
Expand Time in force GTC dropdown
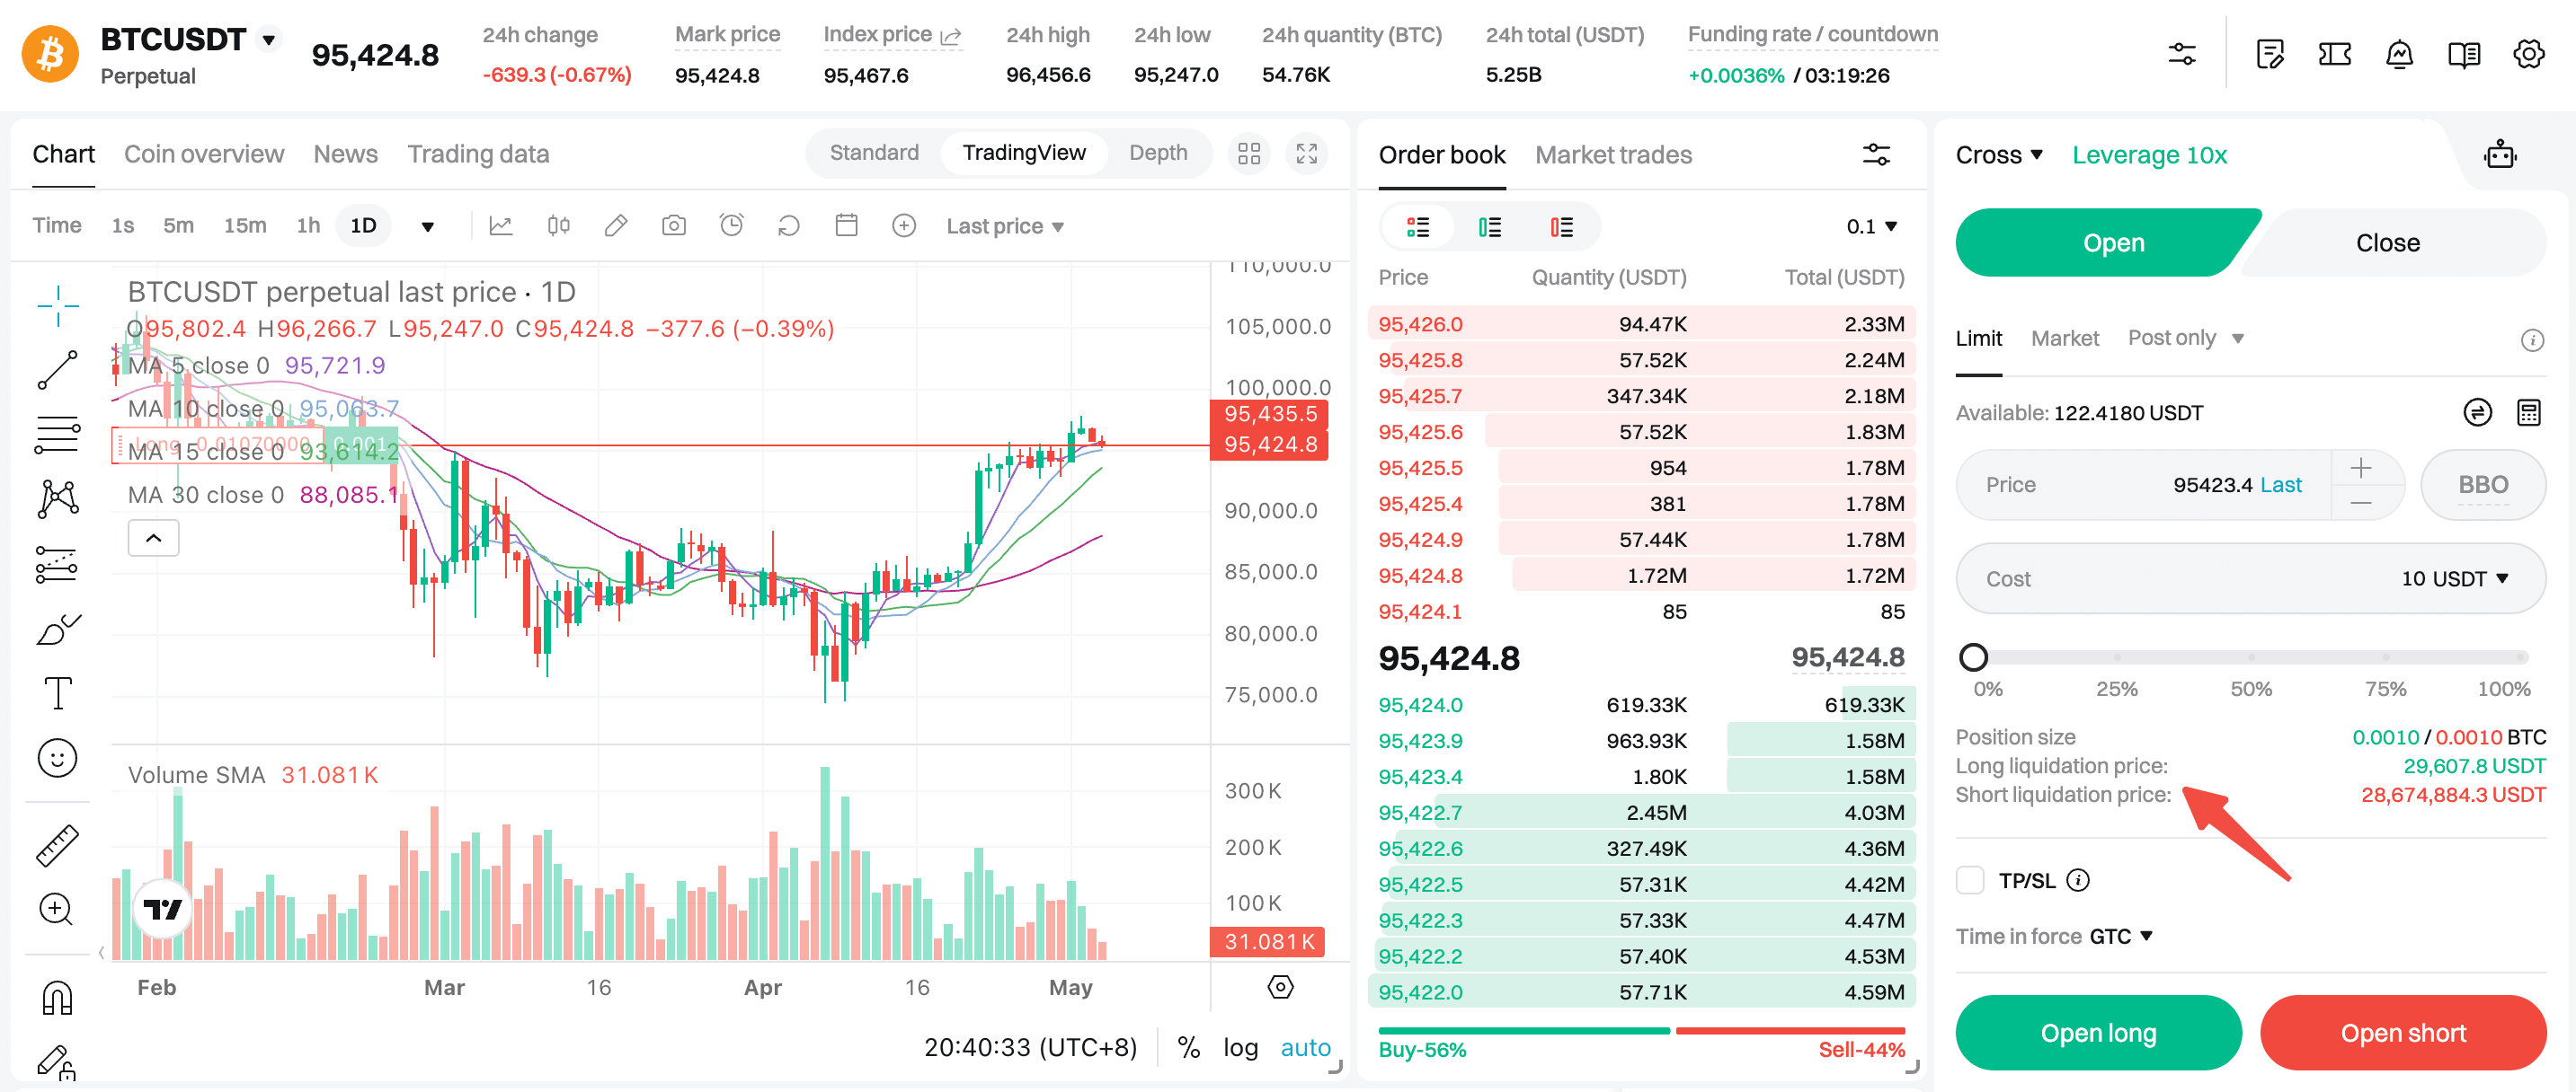pos(2122,936)
